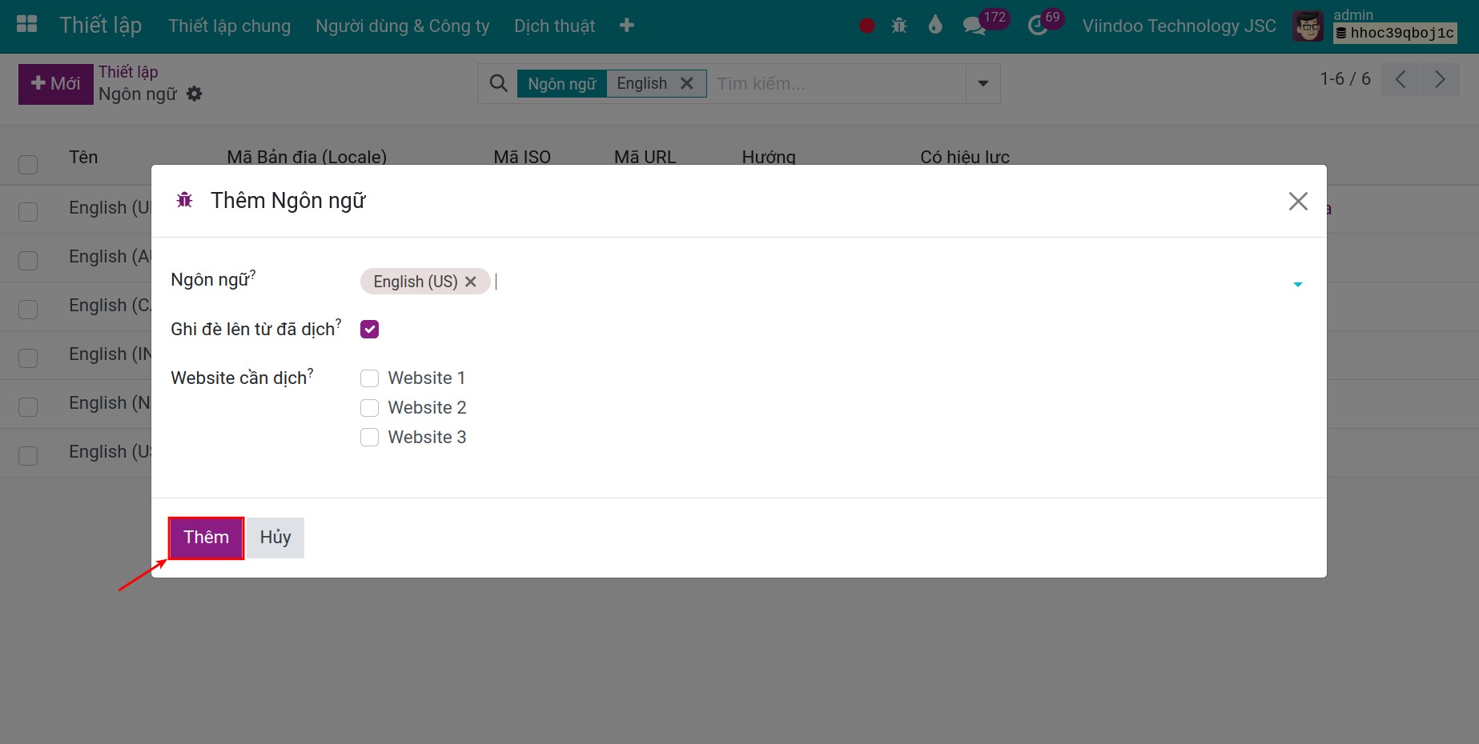Open conversations with 172 badge
The height and width of the screenshot is (744, 1479).
985,23
